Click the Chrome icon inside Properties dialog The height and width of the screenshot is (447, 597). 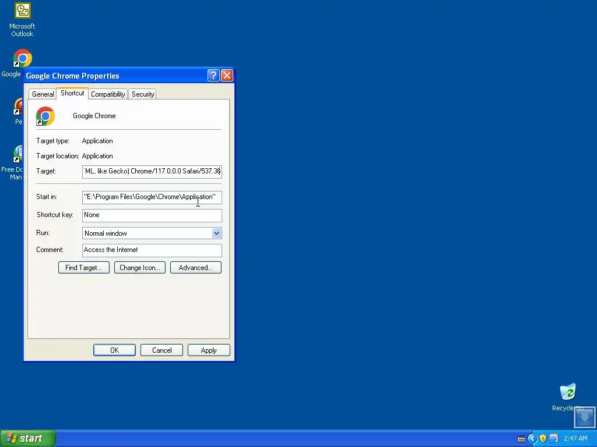click(x=45, y=116)
